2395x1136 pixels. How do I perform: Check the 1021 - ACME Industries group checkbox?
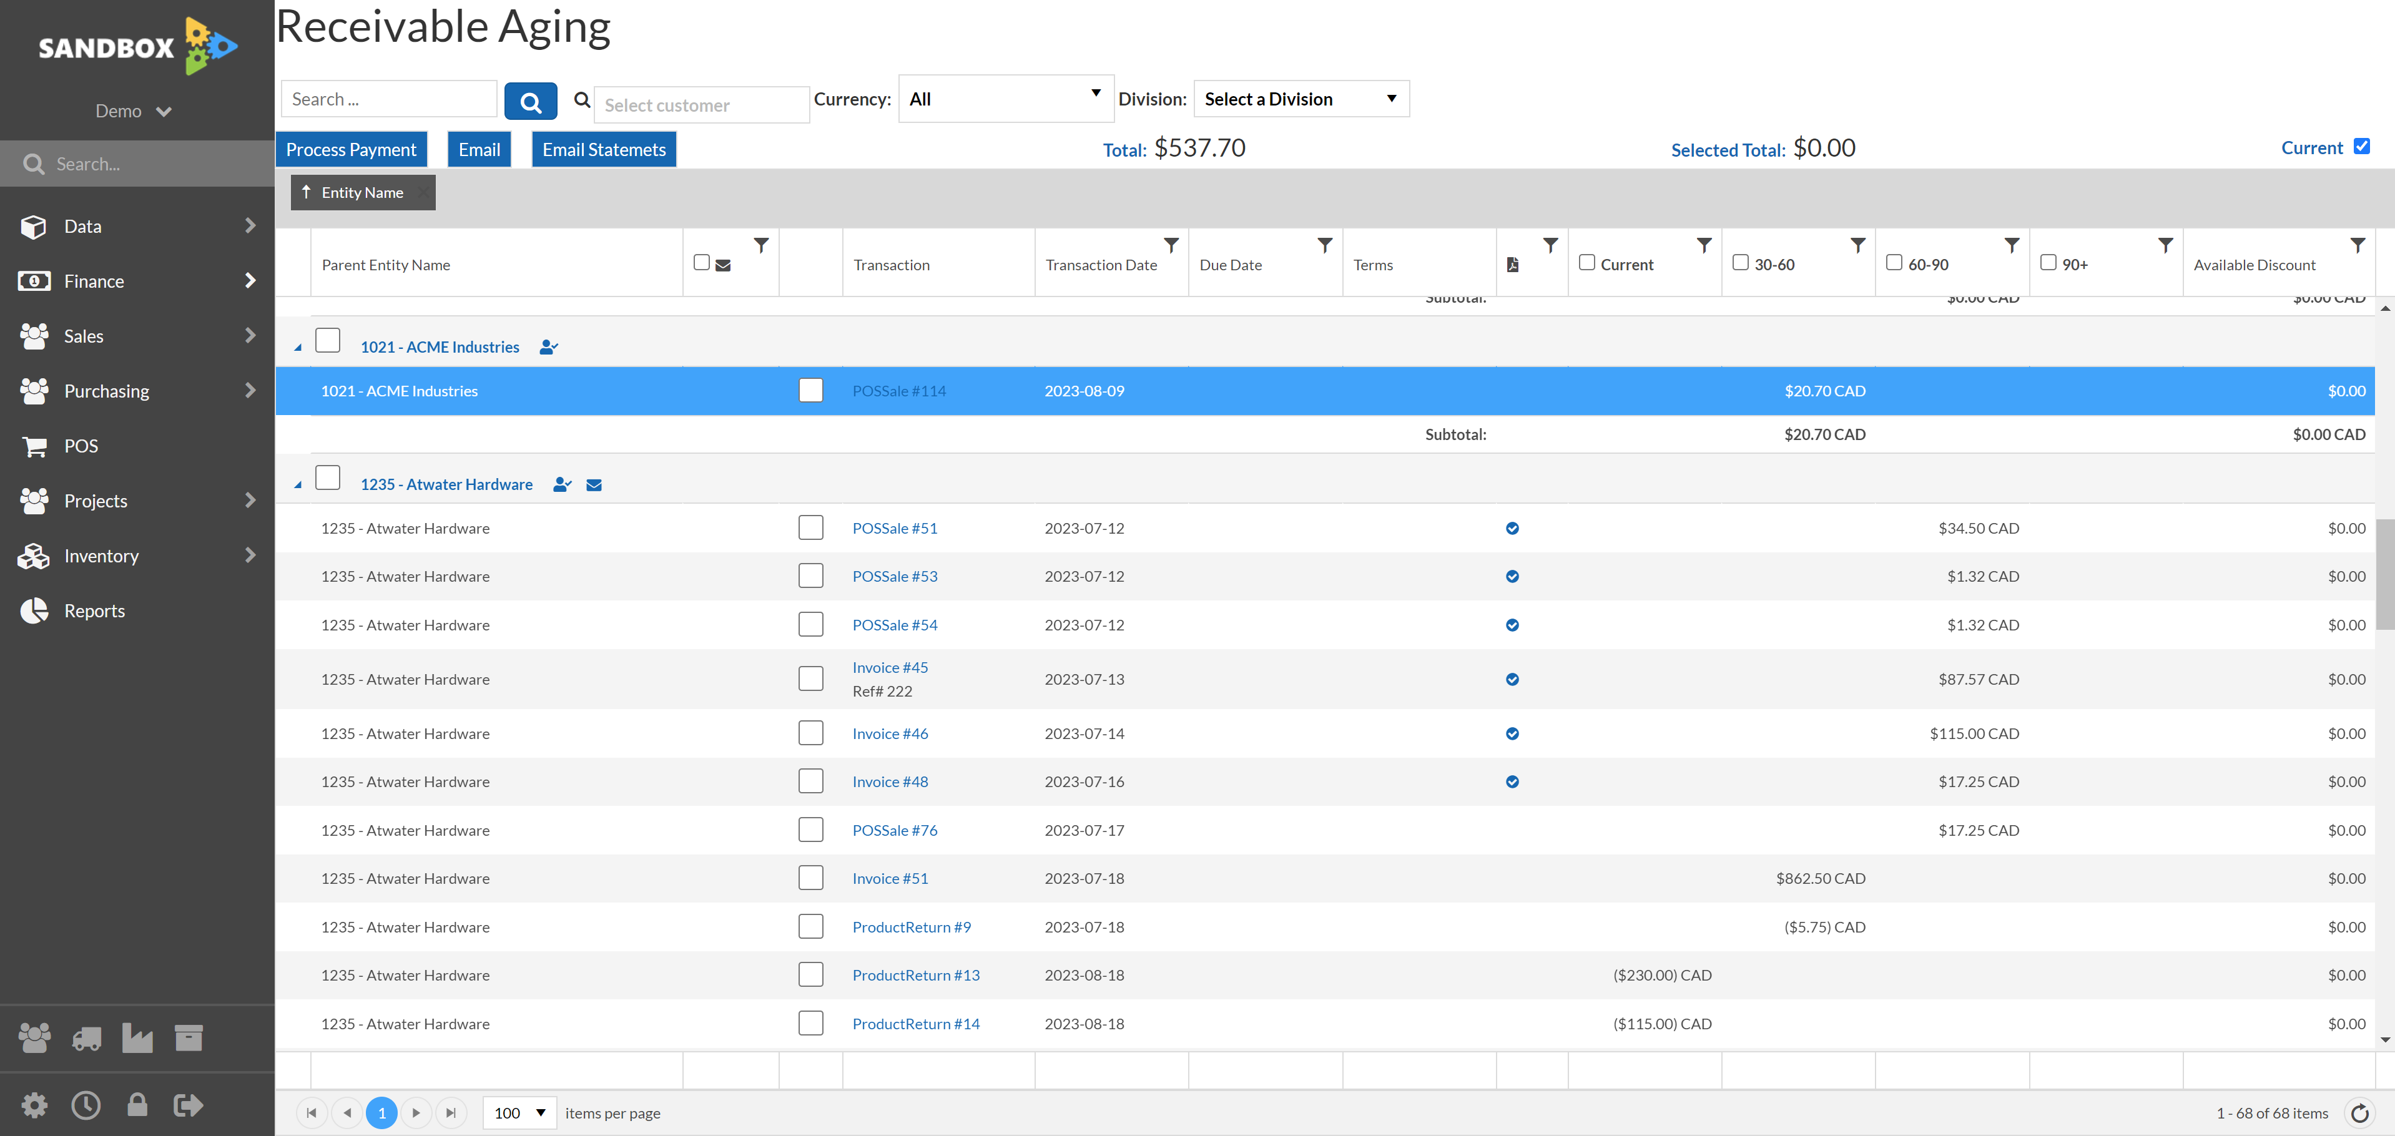327,340
